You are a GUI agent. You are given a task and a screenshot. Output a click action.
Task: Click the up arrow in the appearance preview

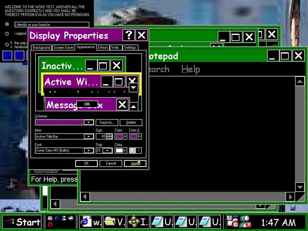coord(133,107)
